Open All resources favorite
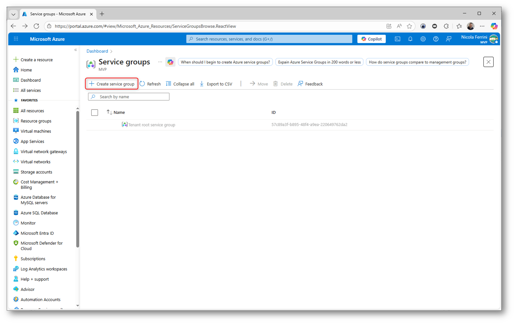The width and height of the screenshot is (515, 324). coord(32,111)
